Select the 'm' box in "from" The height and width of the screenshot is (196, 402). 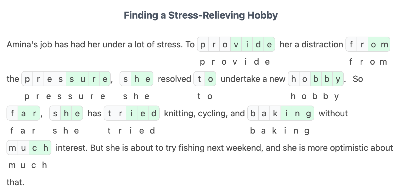click(384, 44)
